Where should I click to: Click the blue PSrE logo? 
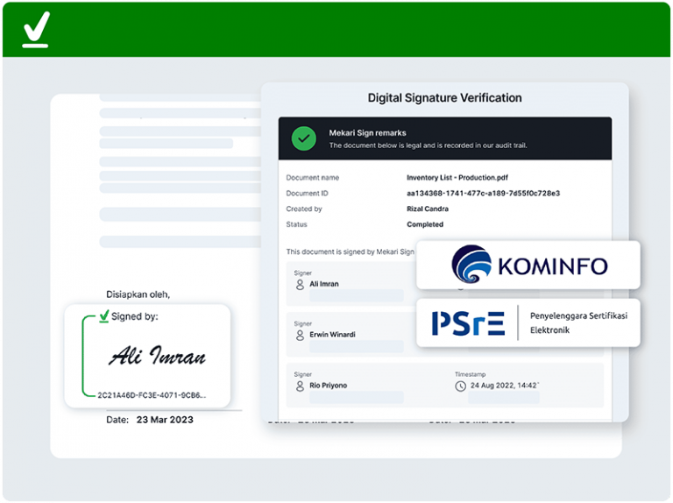(x=468, y=322)
